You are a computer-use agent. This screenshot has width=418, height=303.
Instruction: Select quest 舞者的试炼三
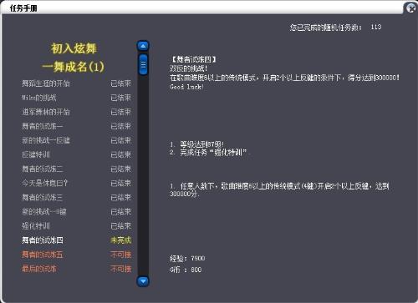pos(42,198)
